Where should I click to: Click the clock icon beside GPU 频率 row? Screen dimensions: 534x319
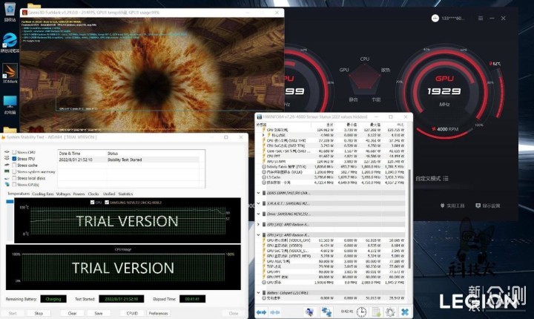[264, 283]
